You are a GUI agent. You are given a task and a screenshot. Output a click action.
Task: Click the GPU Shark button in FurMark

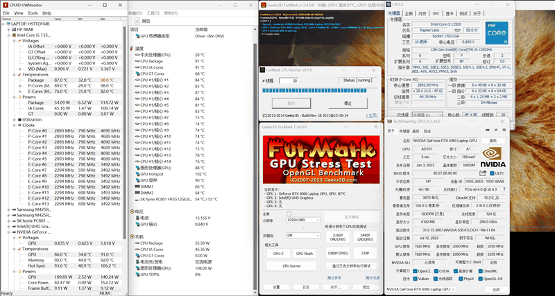305,254
